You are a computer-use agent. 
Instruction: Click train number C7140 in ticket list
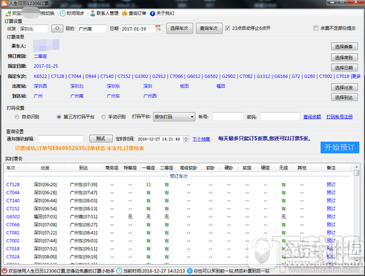13,201
